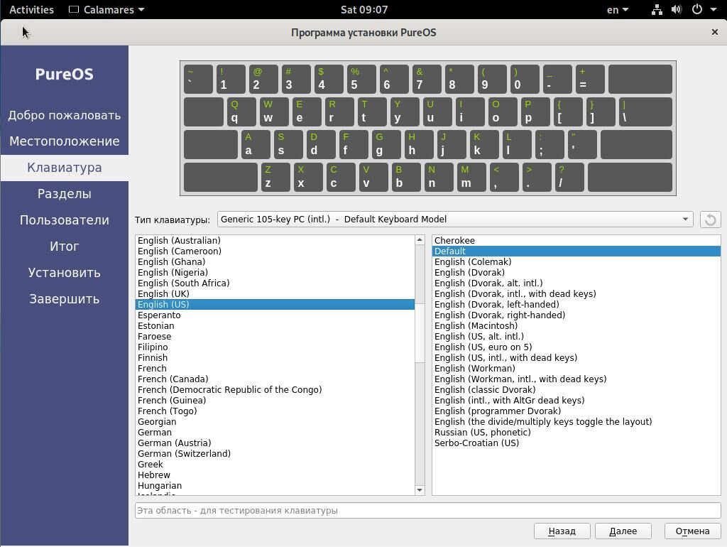
Task: Select English (Cameroon) layout
Action: click(x=275, y=251)
